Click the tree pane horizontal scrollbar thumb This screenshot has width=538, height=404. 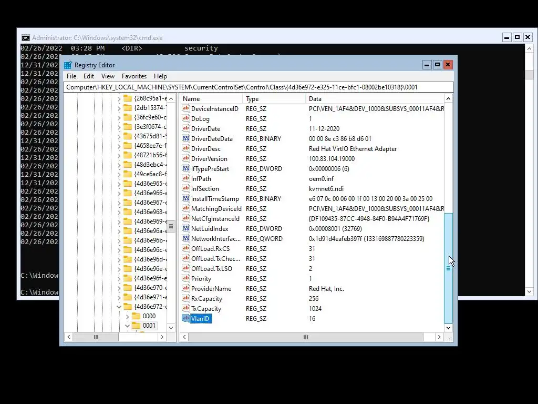(96, 337)
